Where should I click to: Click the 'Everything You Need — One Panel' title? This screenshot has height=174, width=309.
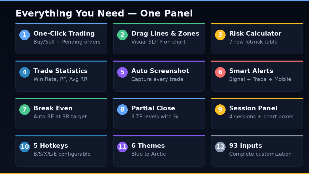click(104, 13)
